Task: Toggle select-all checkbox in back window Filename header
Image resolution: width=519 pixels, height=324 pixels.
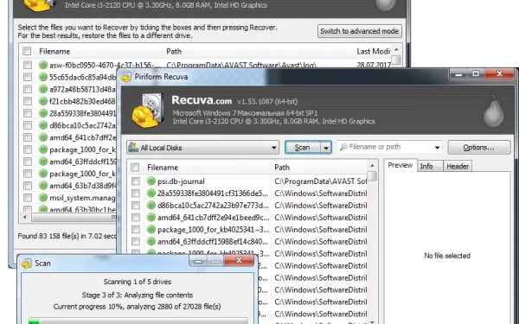Action: 27,51
